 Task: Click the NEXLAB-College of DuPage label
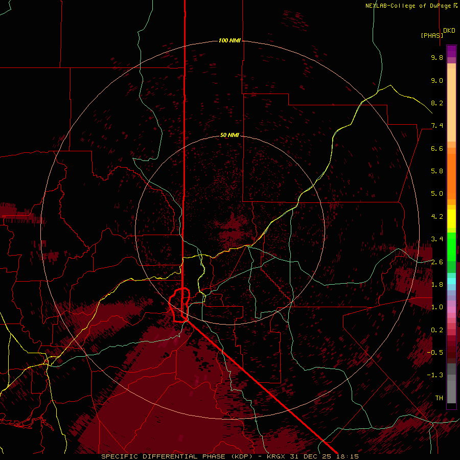411,6
